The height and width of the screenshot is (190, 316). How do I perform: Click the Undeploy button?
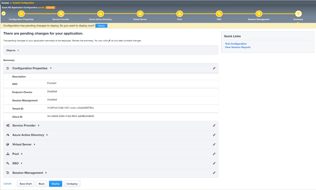pyautogui.click(x=72, y=184)
